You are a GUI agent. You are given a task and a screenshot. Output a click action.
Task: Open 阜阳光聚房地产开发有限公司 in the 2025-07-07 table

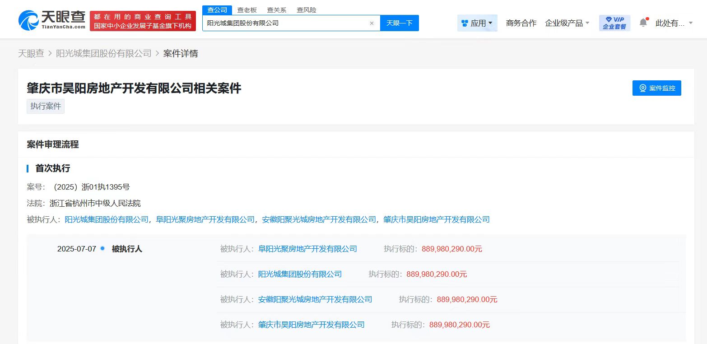pyautogui.click(x=307, y=249)
